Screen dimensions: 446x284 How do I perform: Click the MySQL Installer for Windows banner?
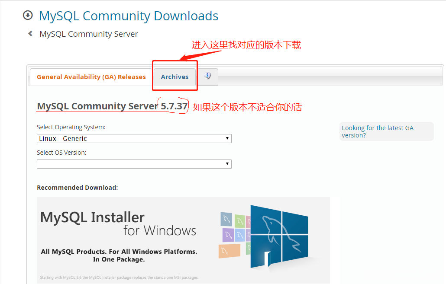click(x=183, y=240)
